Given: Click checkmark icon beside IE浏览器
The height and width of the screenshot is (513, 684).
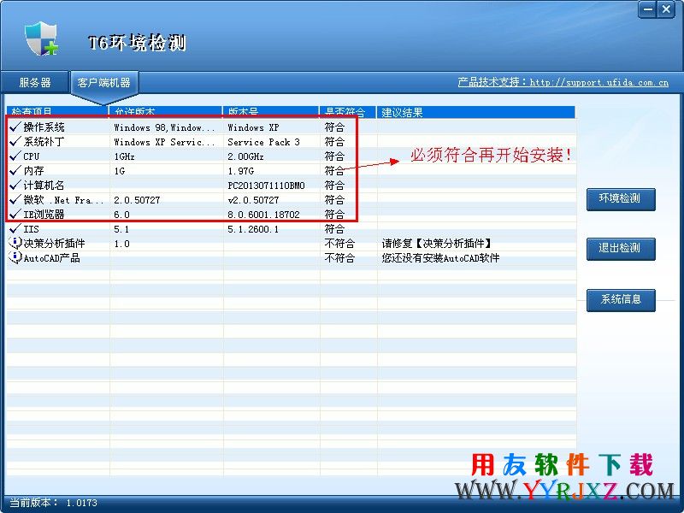Looking at the screenshot, I should click(x=15, y=215).
